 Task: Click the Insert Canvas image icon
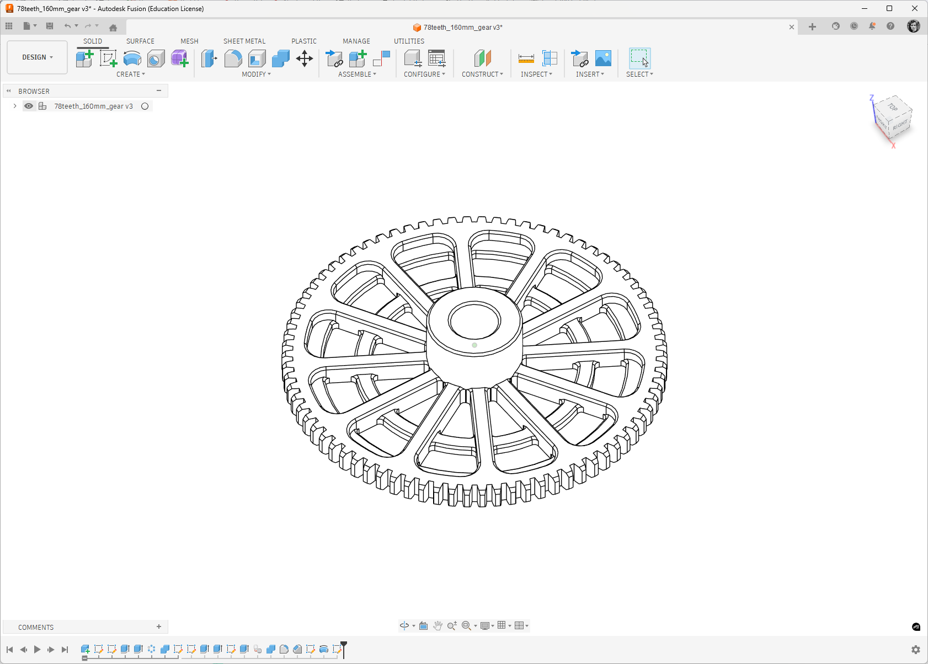tap(604, 58)
